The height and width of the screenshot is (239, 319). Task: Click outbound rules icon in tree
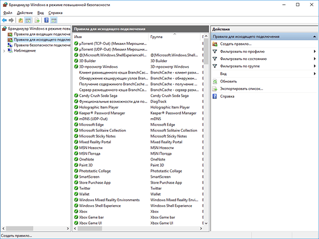pyautogui.click(x=10, y=40)
